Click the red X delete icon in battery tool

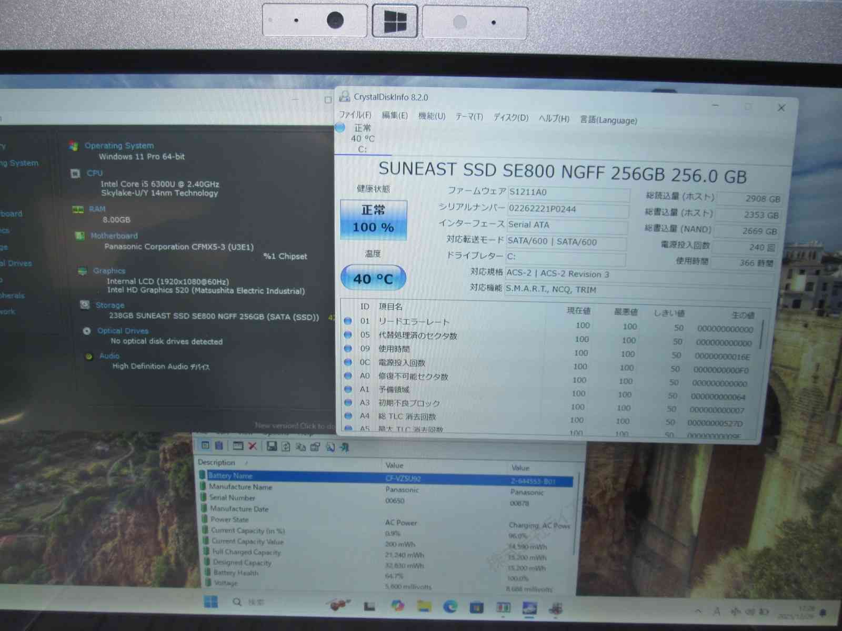pos(253,446)
